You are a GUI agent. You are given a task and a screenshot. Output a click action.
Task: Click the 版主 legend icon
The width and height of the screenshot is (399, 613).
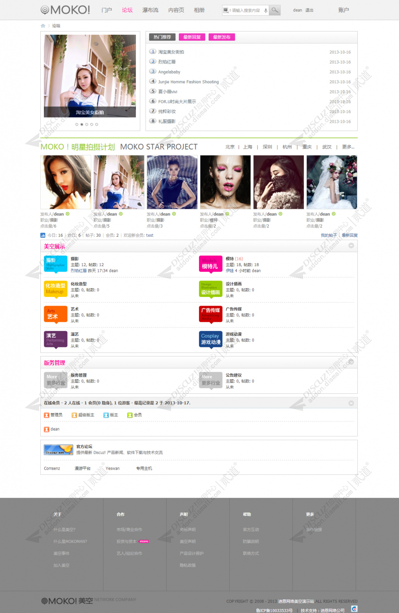106,415
